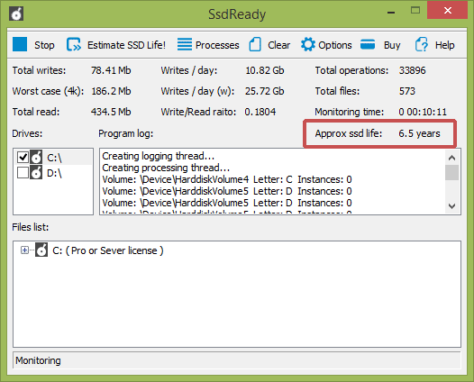Select the C:\ drive disk icon
Image resolution: width=474 pixels, height=382 pixels.
tap(36, 157)
